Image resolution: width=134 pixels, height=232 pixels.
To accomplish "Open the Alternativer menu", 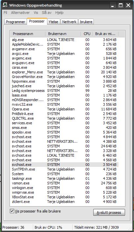I will [x=20, y=13].
